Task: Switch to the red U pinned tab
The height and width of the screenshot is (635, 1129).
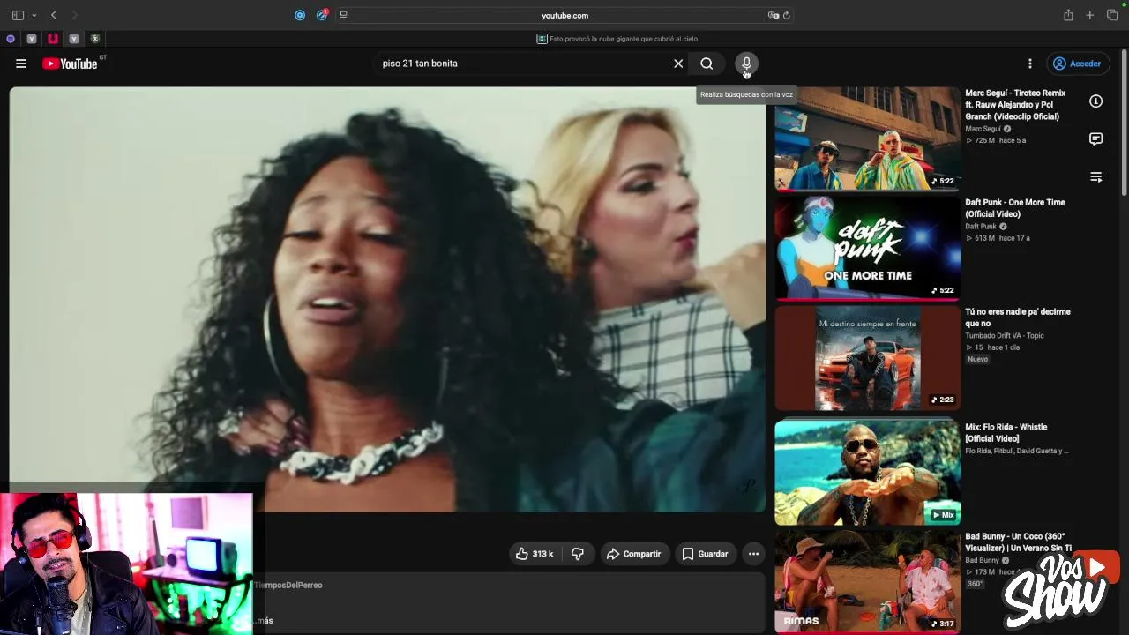Action: [53, 39]
